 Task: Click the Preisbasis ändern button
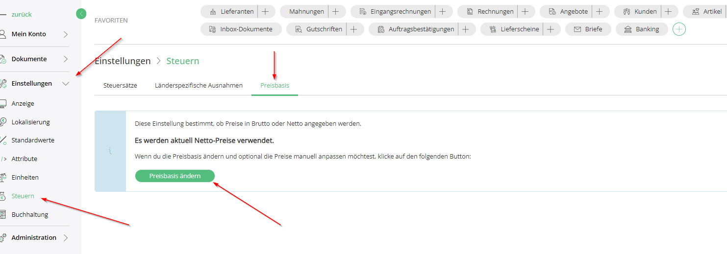click(x=175, y=176)
